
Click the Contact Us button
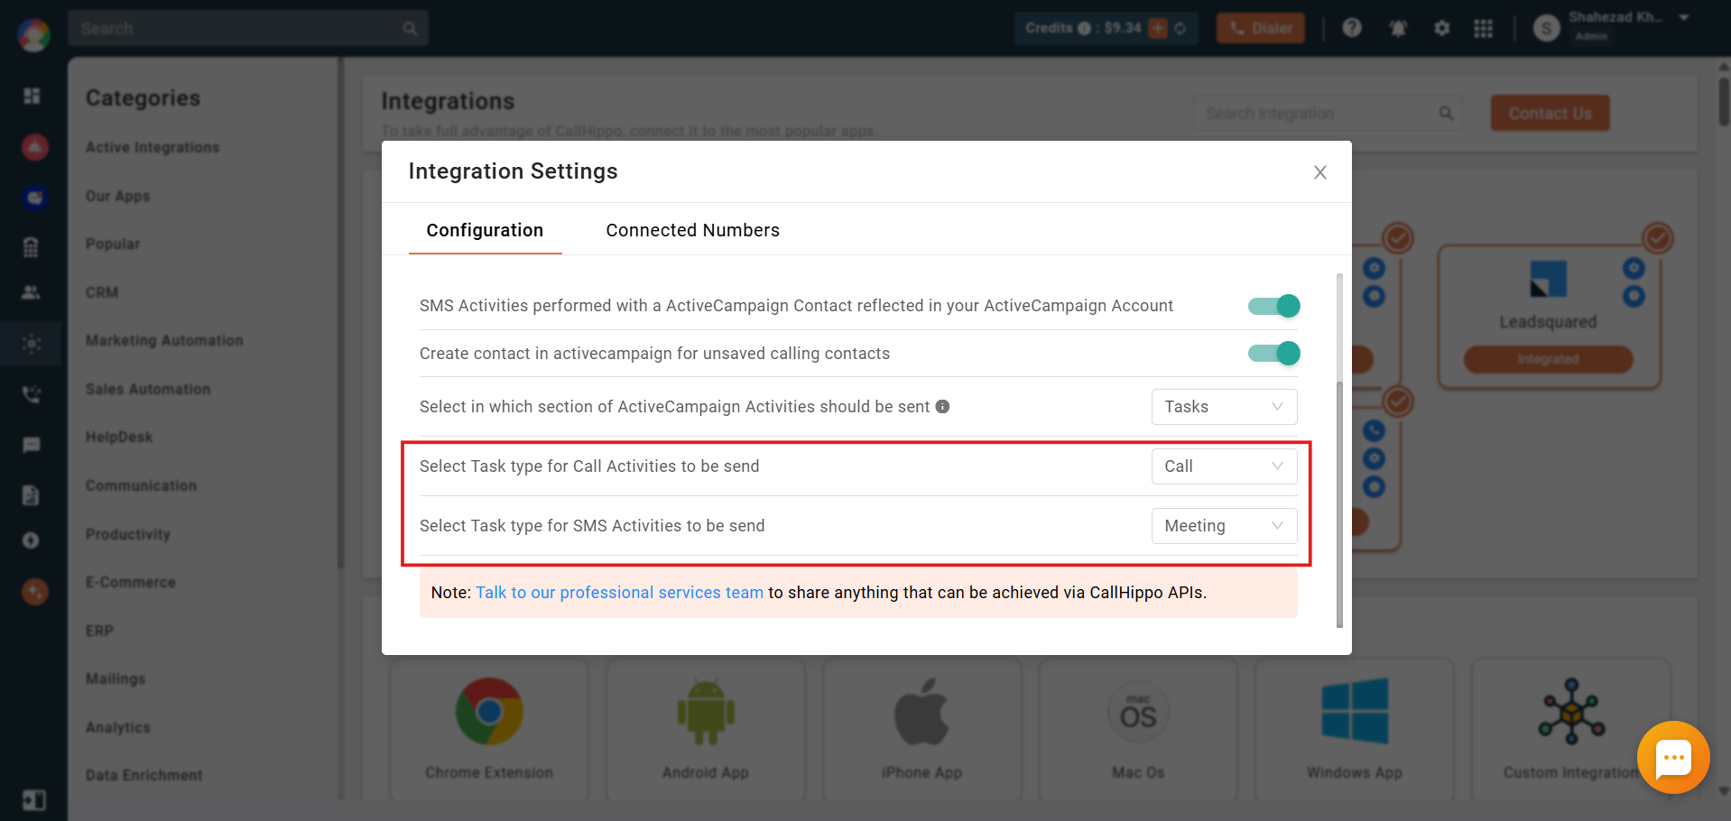[x=1550, y=113]
